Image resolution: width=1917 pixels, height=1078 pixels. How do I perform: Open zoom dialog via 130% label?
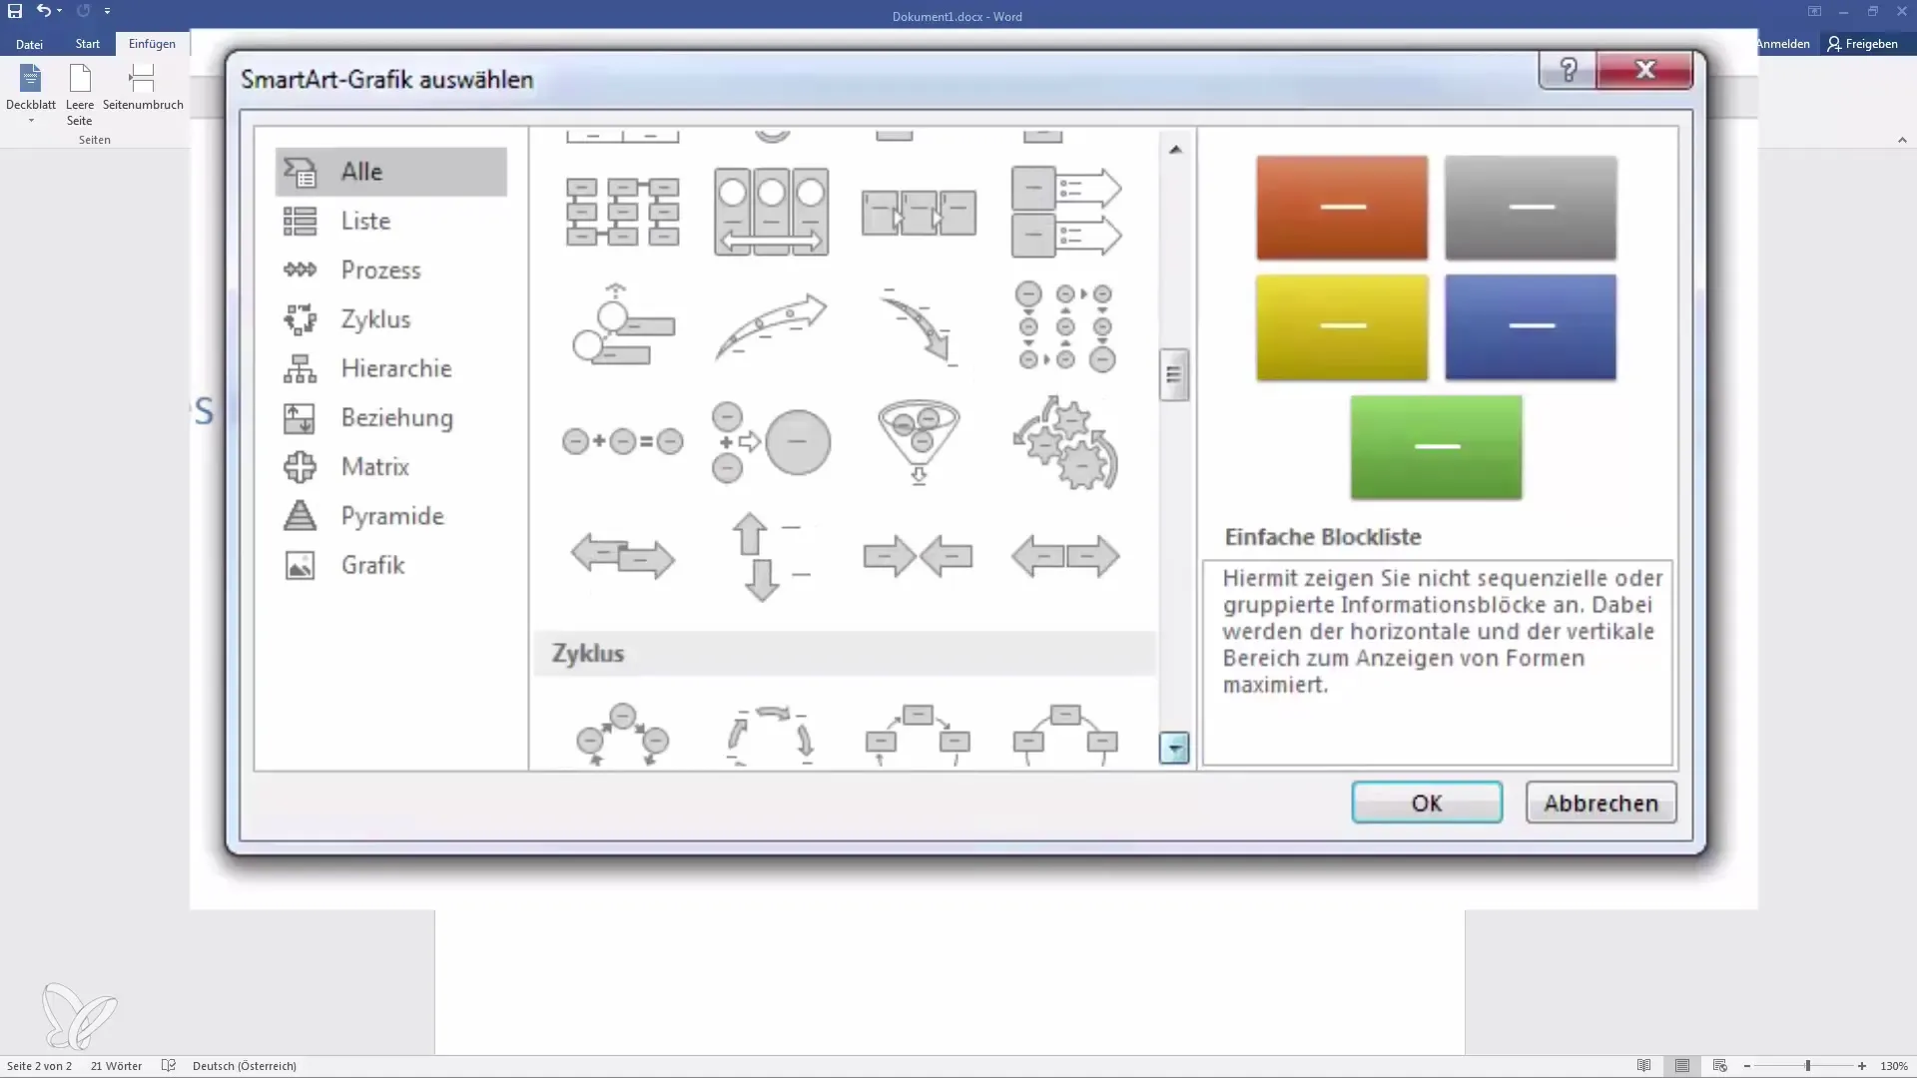click(x=1894, y=1066)
